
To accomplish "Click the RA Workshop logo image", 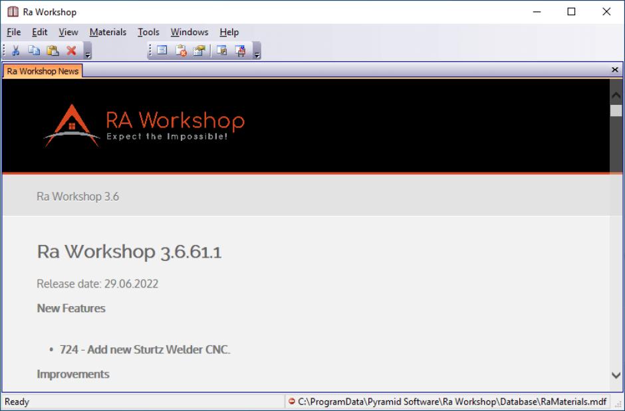I will click(x=144, y=125).
